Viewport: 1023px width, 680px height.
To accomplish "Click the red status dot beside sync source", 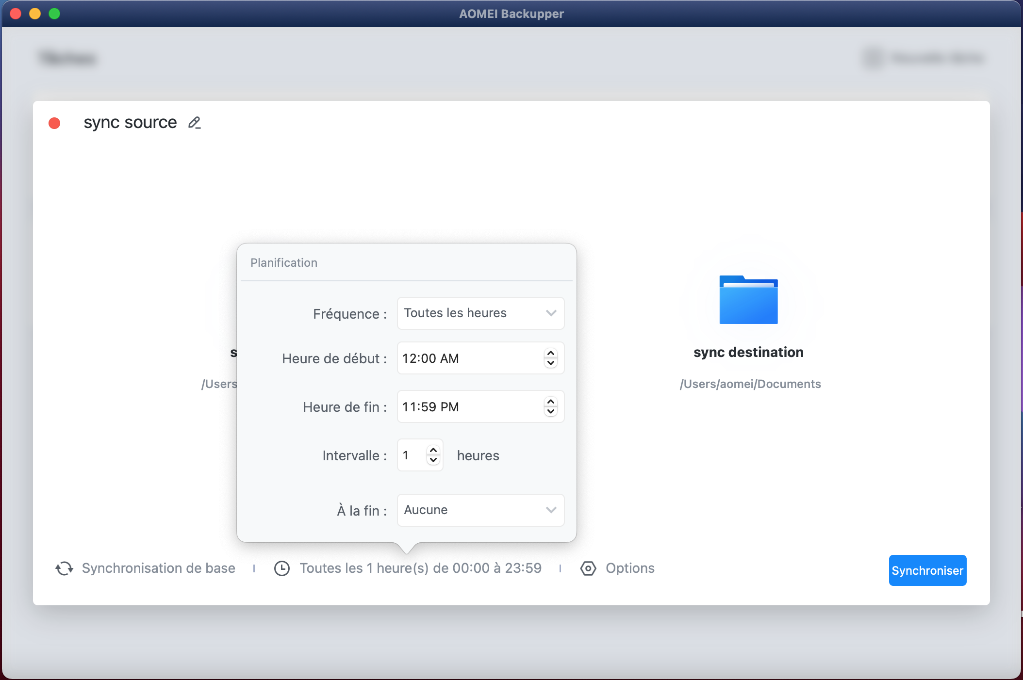I will pyautogui.click(x=54, y=123).
